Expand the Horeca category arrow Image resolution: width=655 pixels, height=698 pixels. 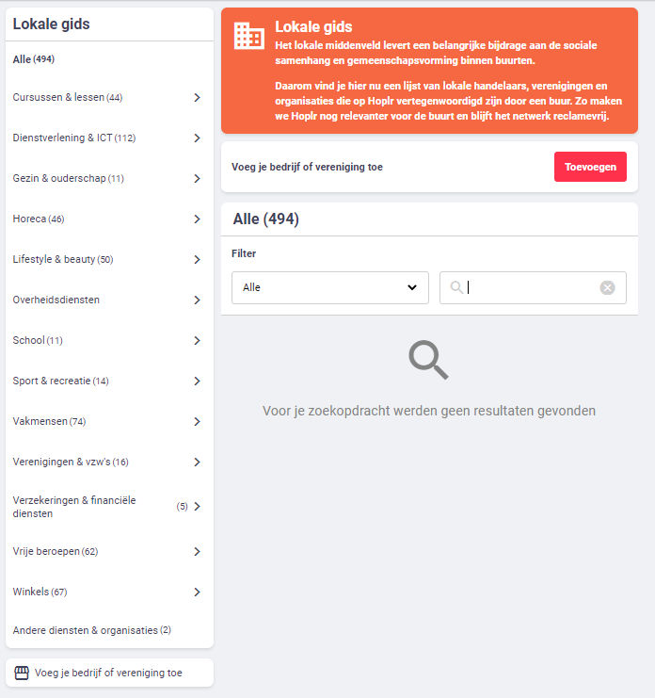[197, 219]
